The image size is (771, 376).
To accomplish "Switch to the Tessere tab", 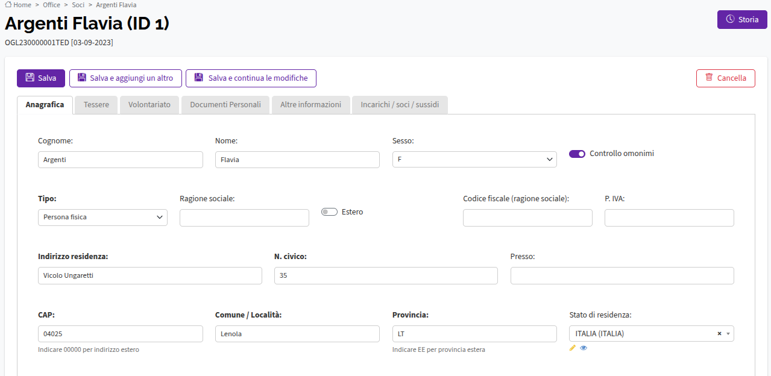I will (96, 105).
